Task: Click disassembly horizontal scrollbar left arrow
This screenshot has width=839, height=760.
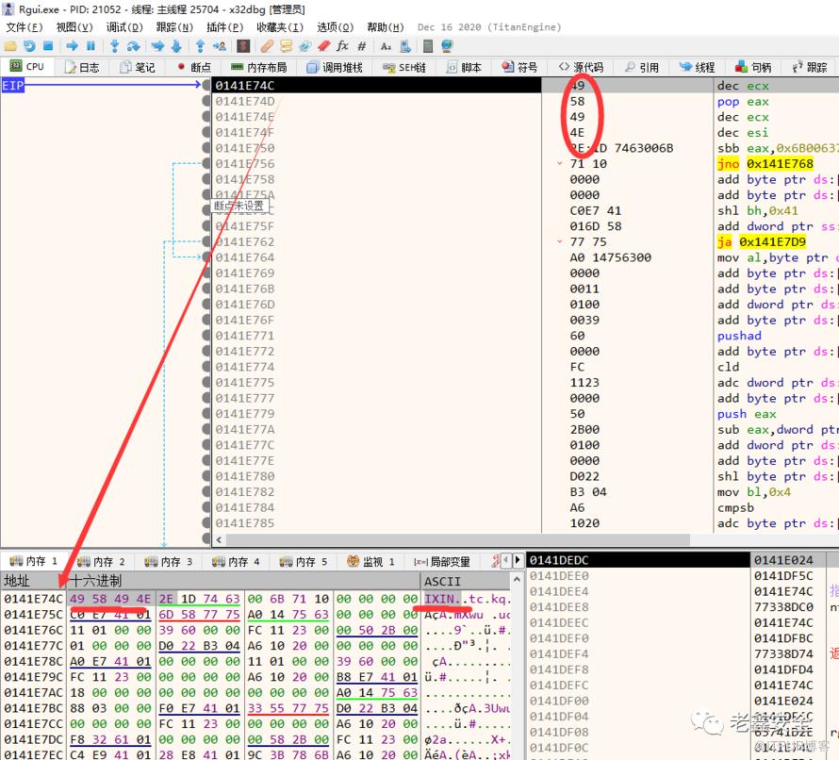Action: [x=220, y=540]
